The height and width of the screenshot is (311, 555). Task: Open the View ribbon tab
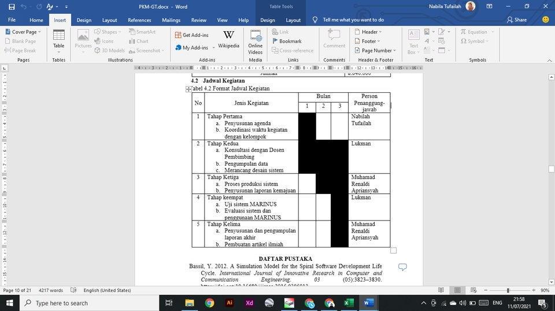222,20
